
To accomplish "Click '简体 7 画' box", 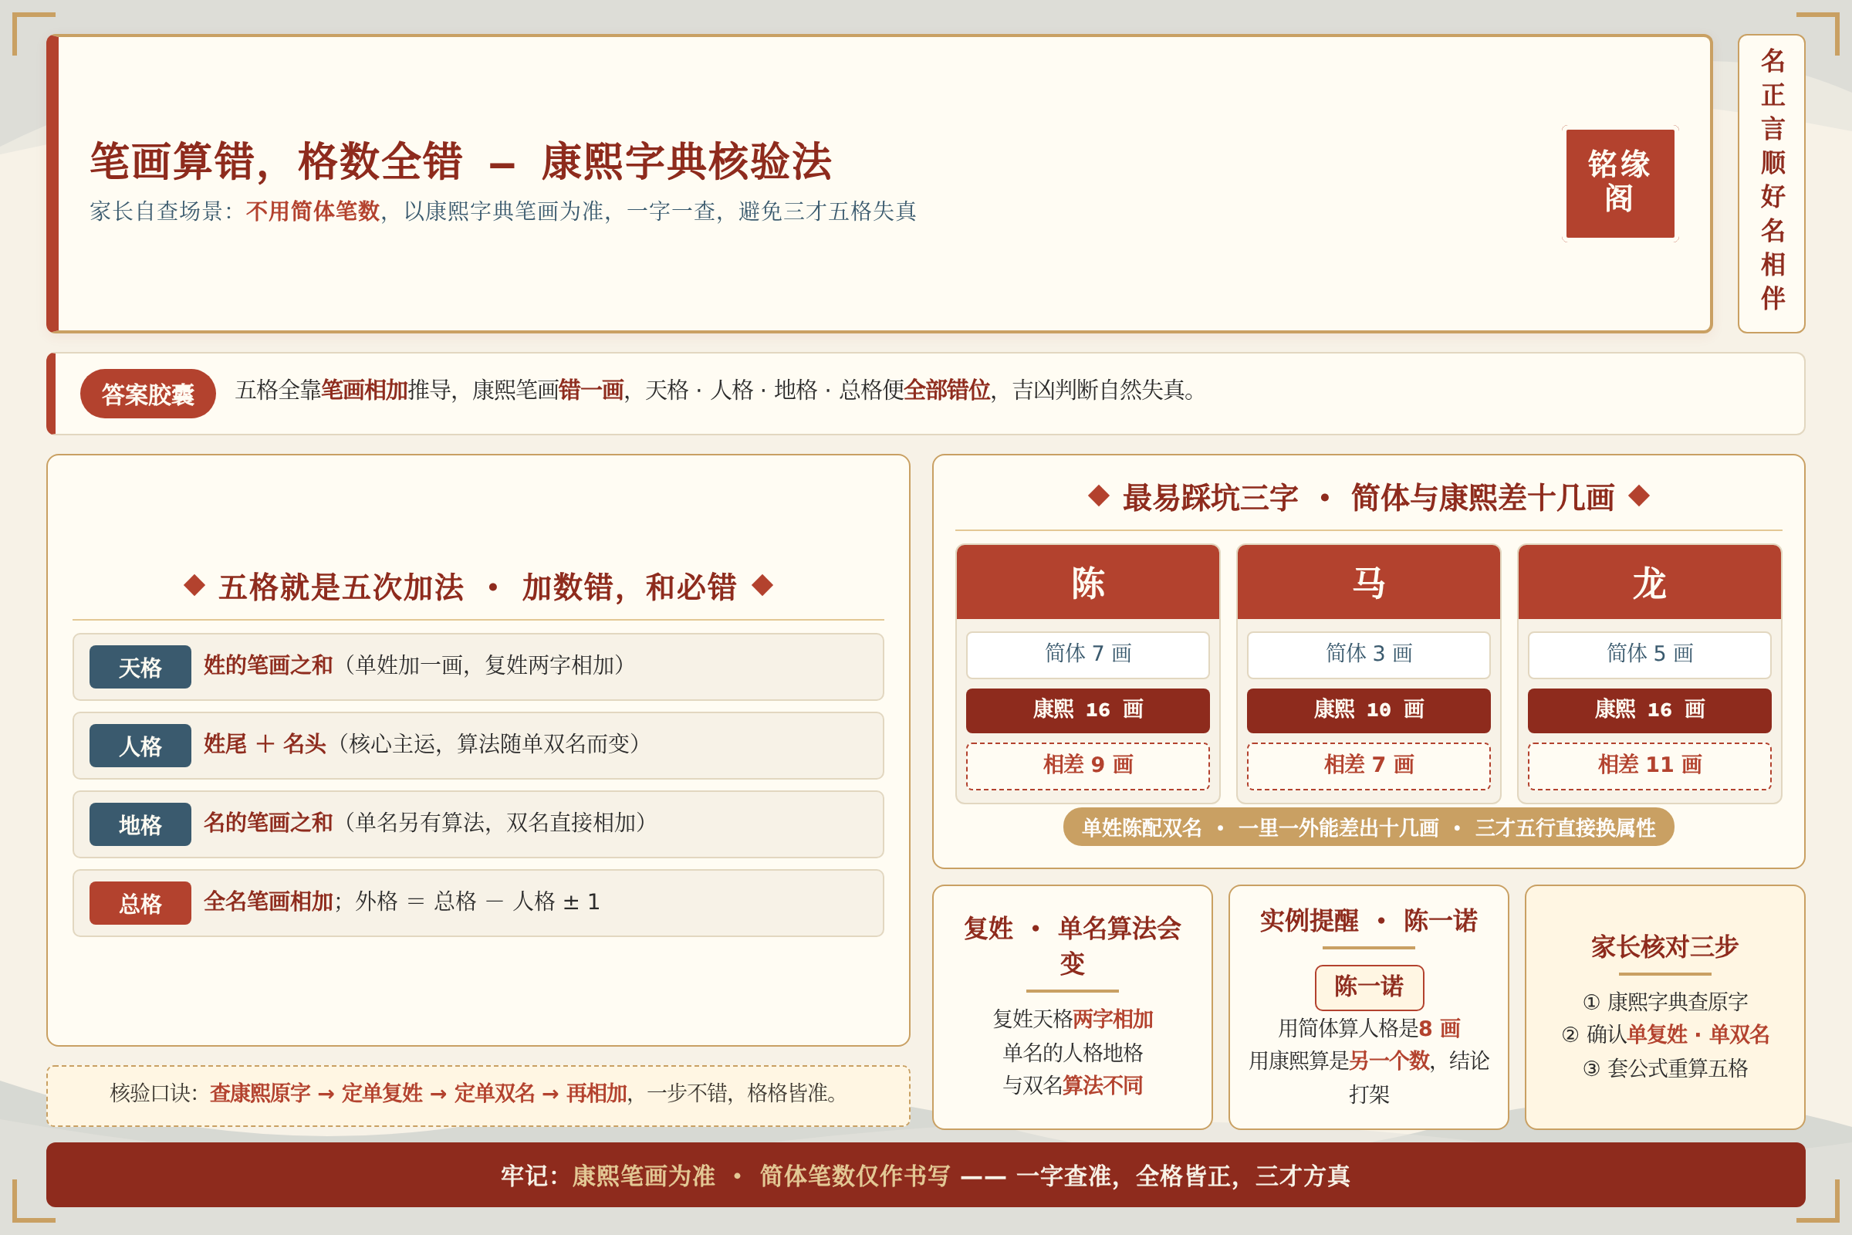I will (1087, 655).
